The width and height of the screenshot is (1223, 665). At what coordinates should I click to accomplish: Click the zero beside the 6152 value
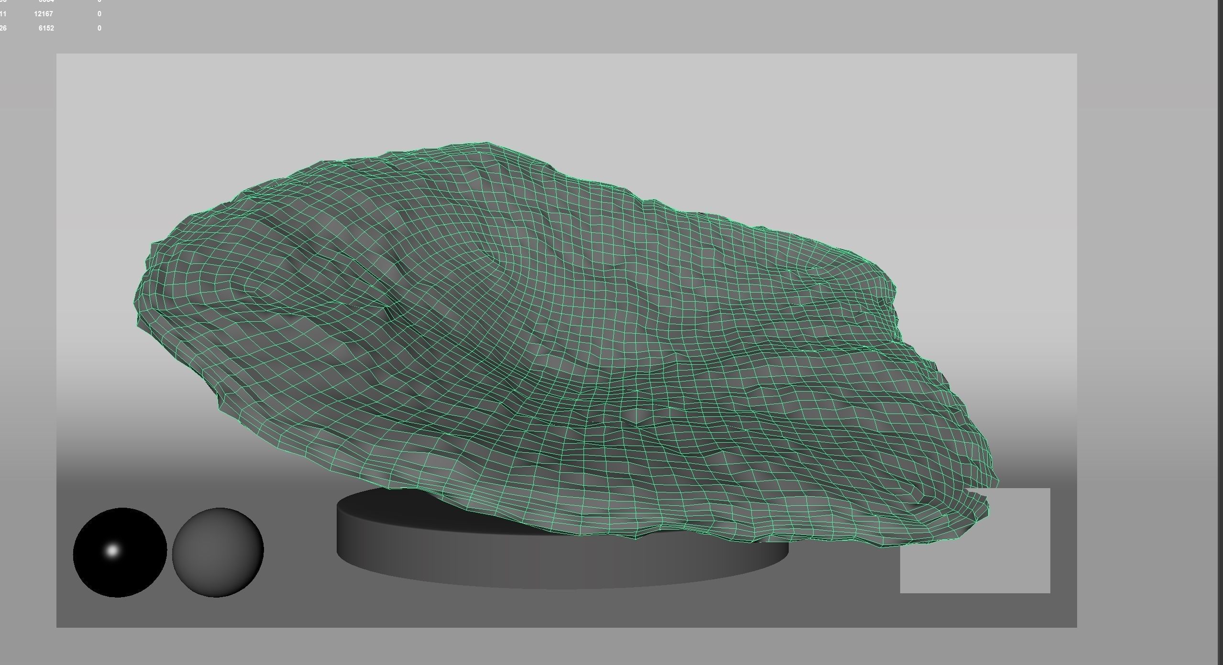pyautogui.click(x=99, y=28)
